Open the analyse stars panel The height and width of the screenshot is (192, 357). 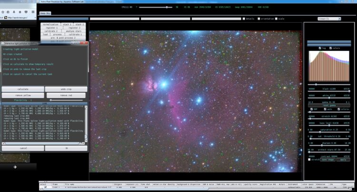[73, 31]
